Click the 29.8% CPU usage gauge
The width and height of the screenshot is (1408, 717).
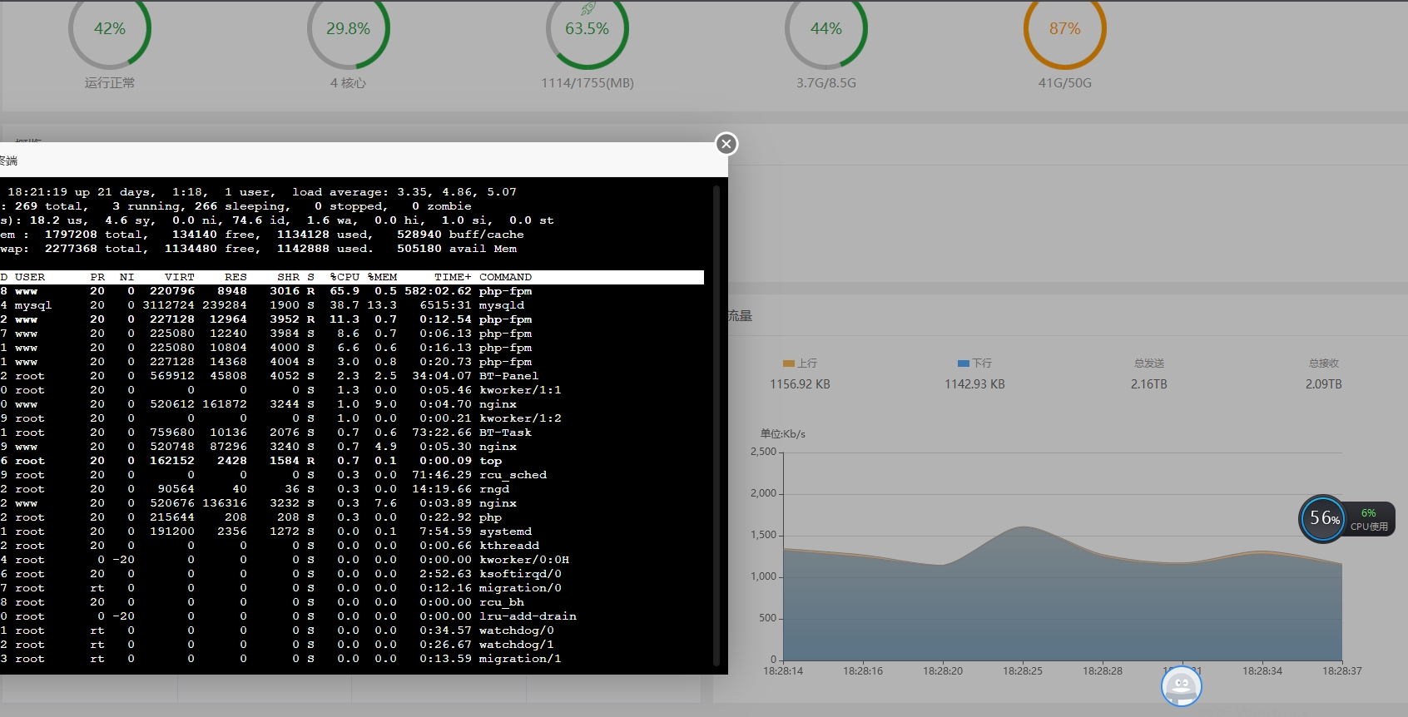[x=348, y=29]
